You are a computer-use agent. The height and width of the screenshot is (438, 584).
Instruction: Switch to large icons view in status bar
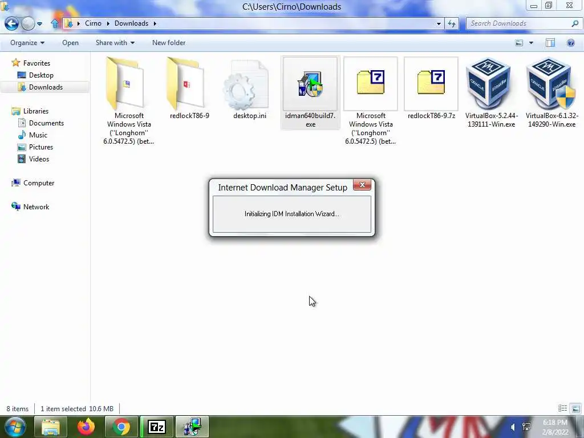point(576,408)
